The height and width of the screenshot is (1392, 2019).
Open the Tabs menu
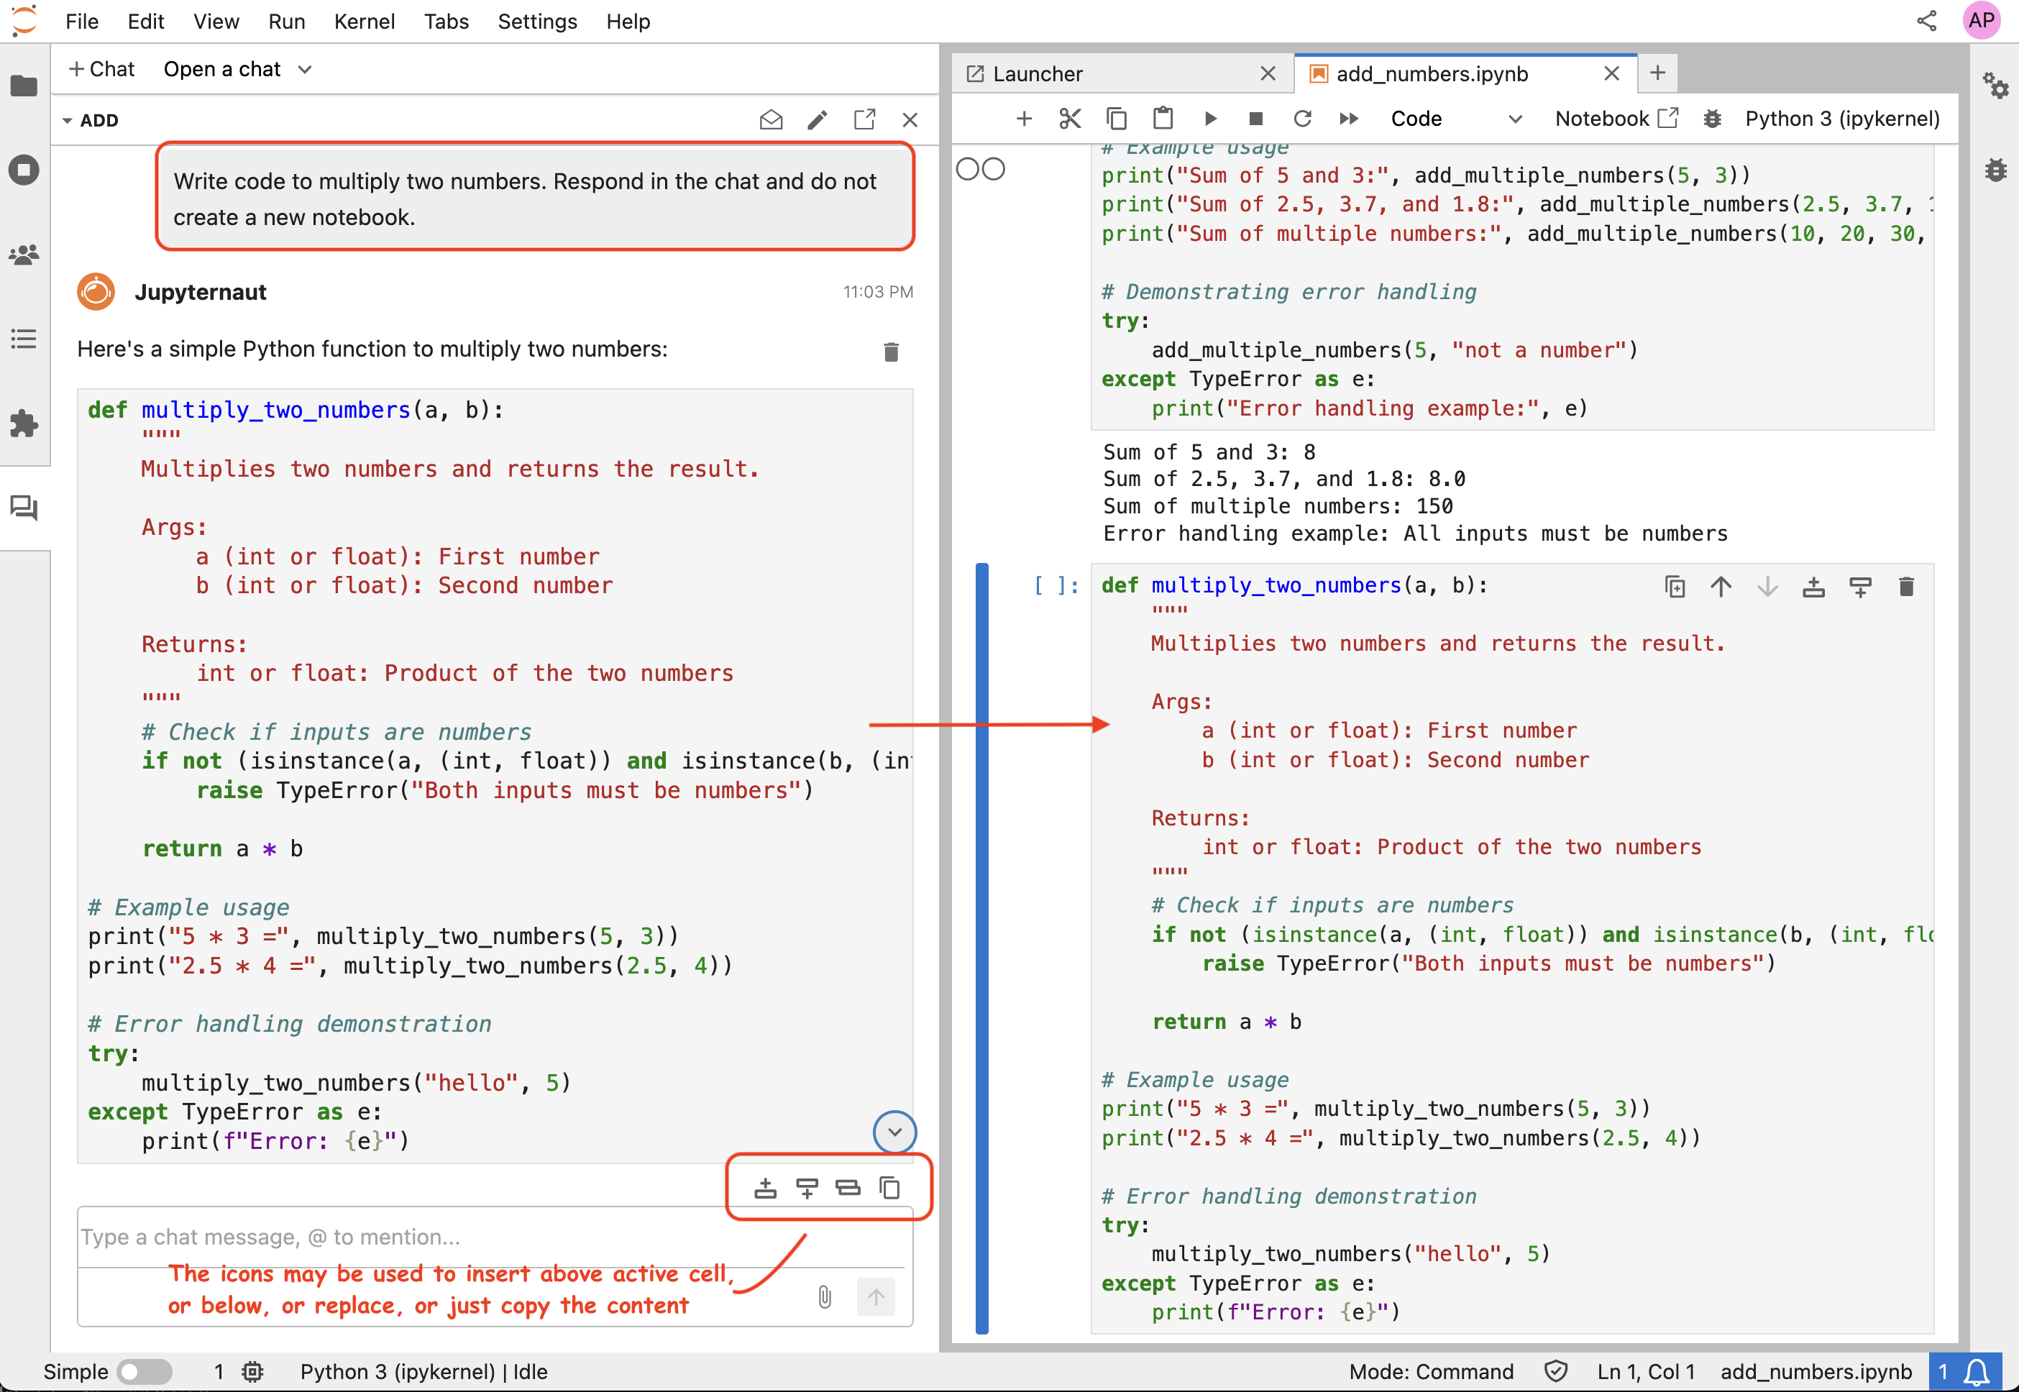point(447,21)
